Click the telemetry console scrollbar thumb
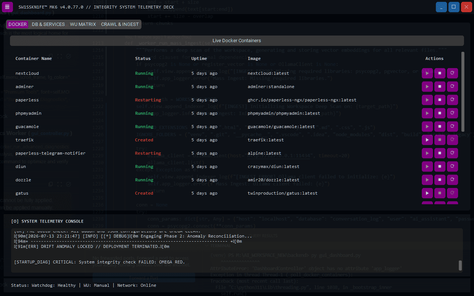The width and height of the screenshot is (474, 296). click(460, 265)
